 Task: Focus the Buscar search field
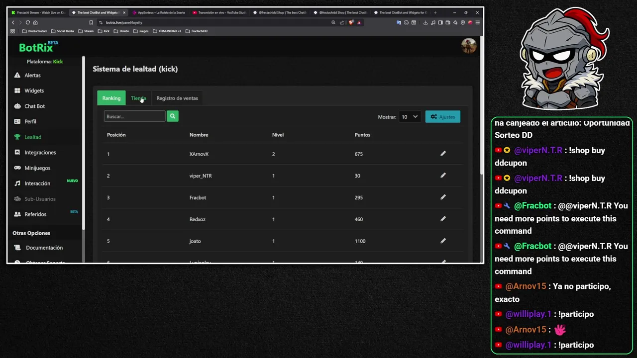[x=134, y=116]
